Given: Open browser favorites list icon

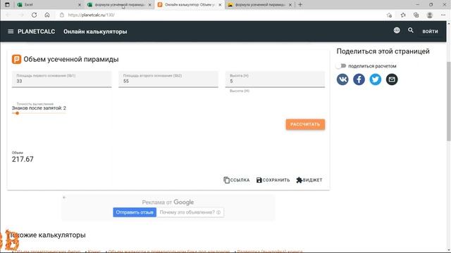Looking at the screenshot, I should coord(403,15).
